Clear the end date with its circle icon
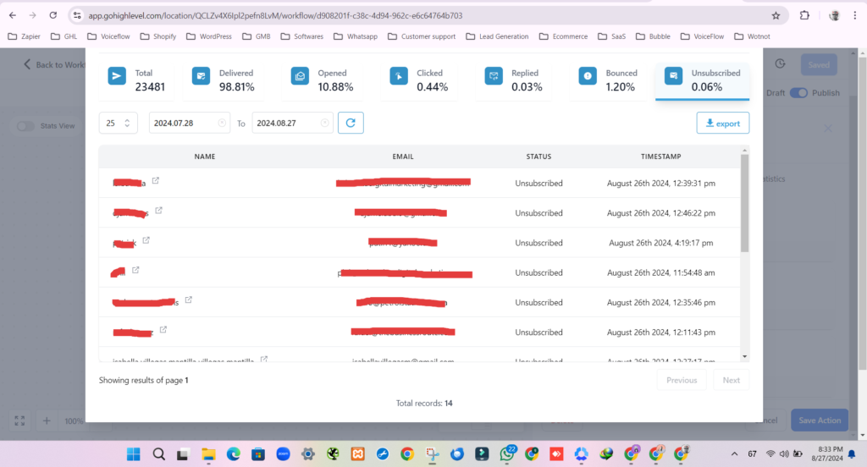This screenshot has height=467, width=867. (x=324, y=123)
